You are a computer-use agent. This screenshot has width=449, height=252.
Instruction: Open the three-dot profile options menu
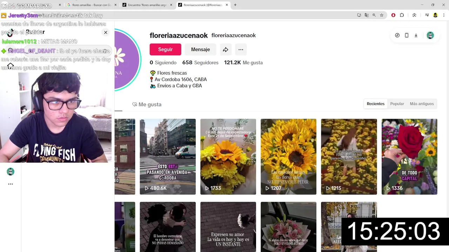click(x=241, y=49)
